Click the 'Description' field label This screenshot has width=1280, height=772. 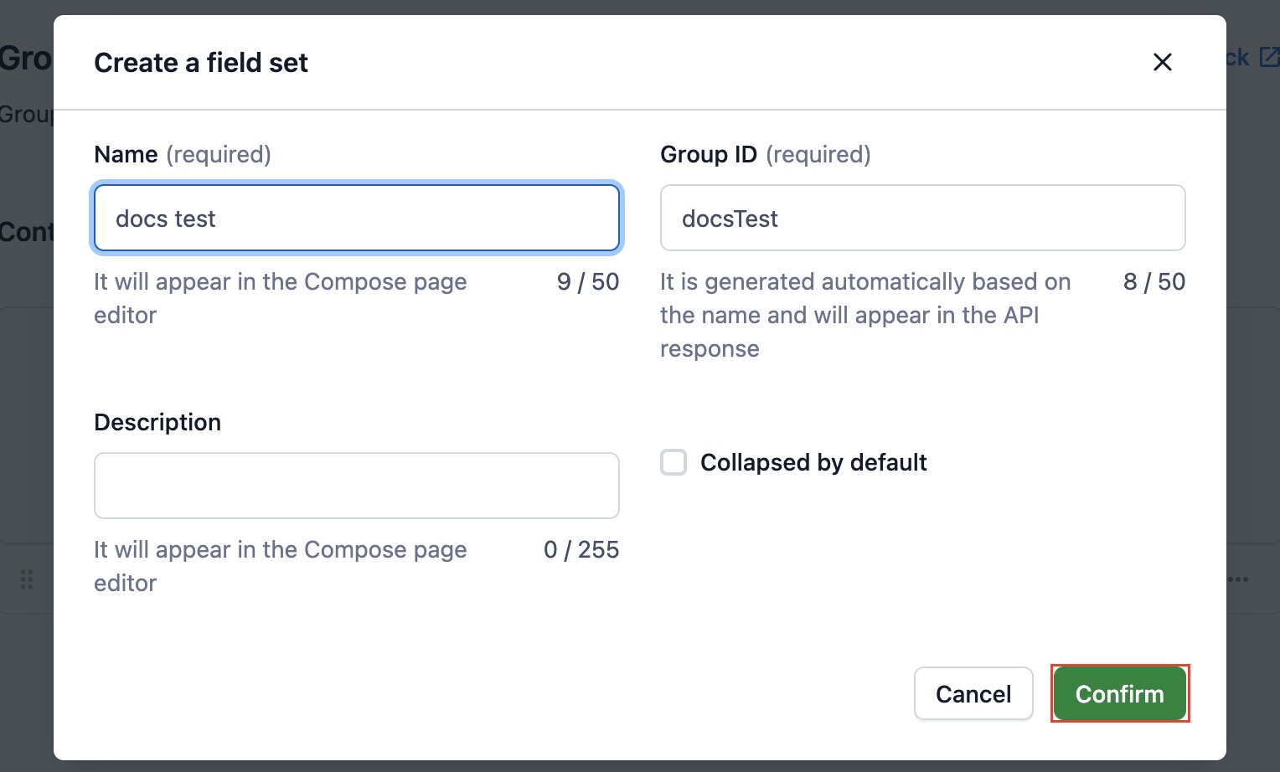click(157, 422)
